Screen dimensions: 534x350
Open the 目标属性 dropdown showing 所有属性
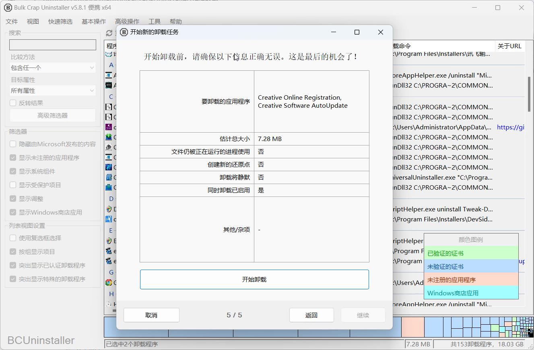point(52,90)
